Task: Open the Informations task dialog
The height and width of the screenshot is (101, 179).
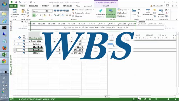Action: [x=148, y=12]
